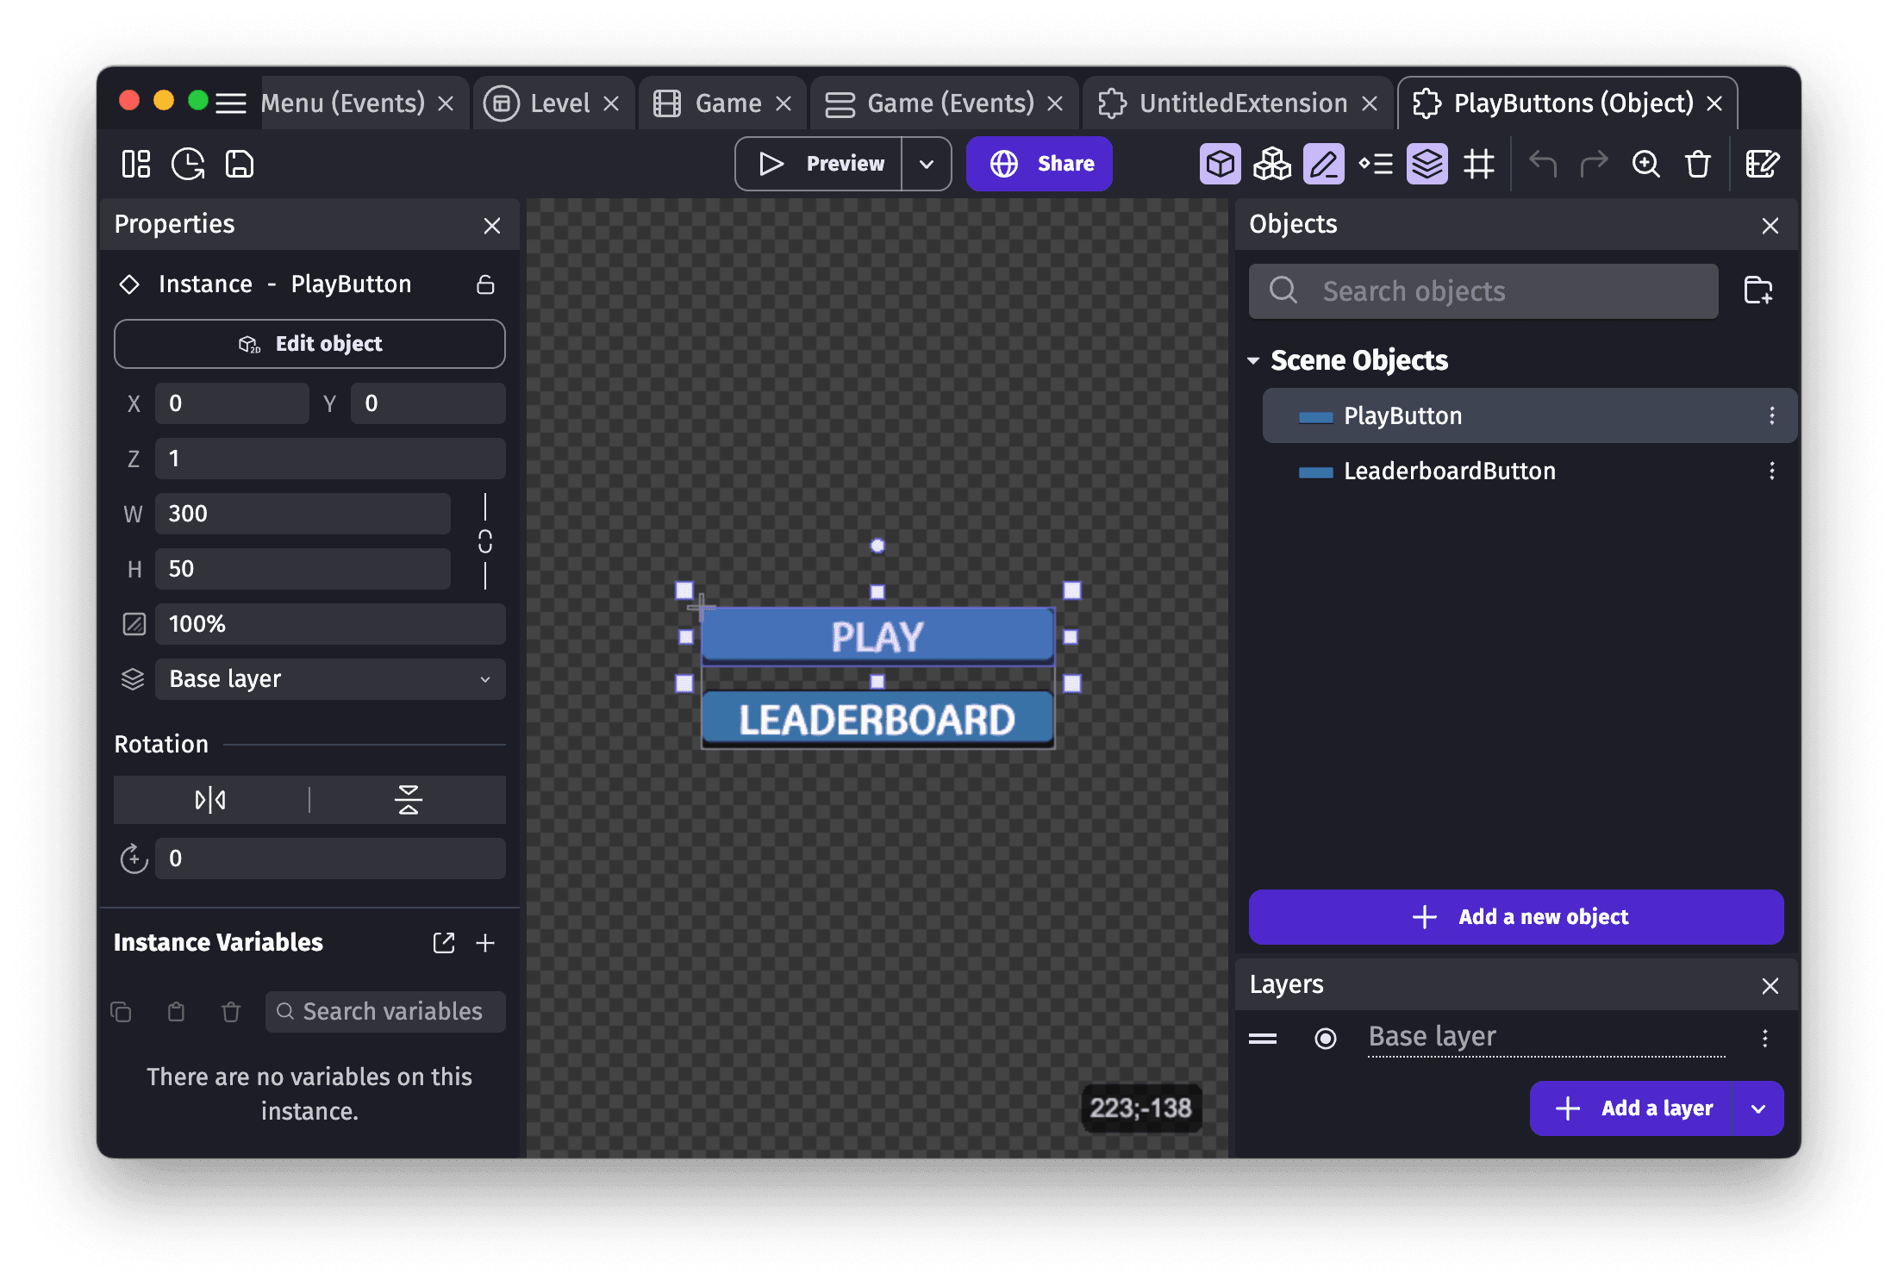Image resolution: width=1898 pixels, height=1286 pixels.
Task: Click the Add a new object button
Action: click(x=1516, y=916)
